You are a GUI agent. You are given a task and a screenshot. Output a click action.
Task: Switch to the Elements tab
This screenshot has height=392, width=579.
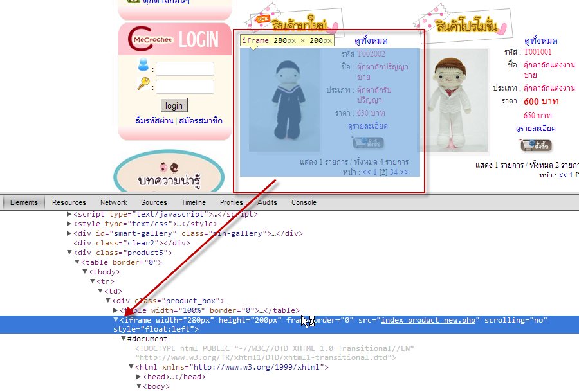(24, 202)
